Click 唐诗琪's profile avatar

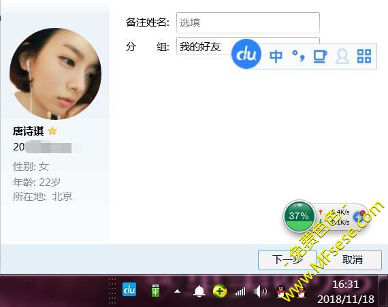coord(55,74)
